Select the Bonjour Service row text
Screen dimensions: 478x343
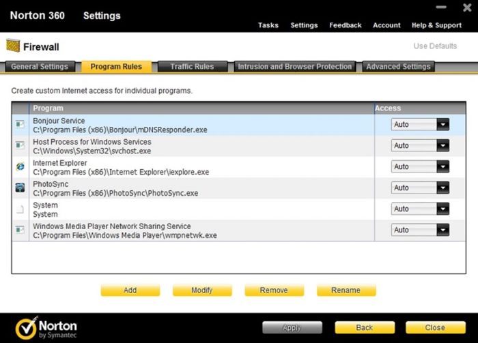[x=59, y=121]
